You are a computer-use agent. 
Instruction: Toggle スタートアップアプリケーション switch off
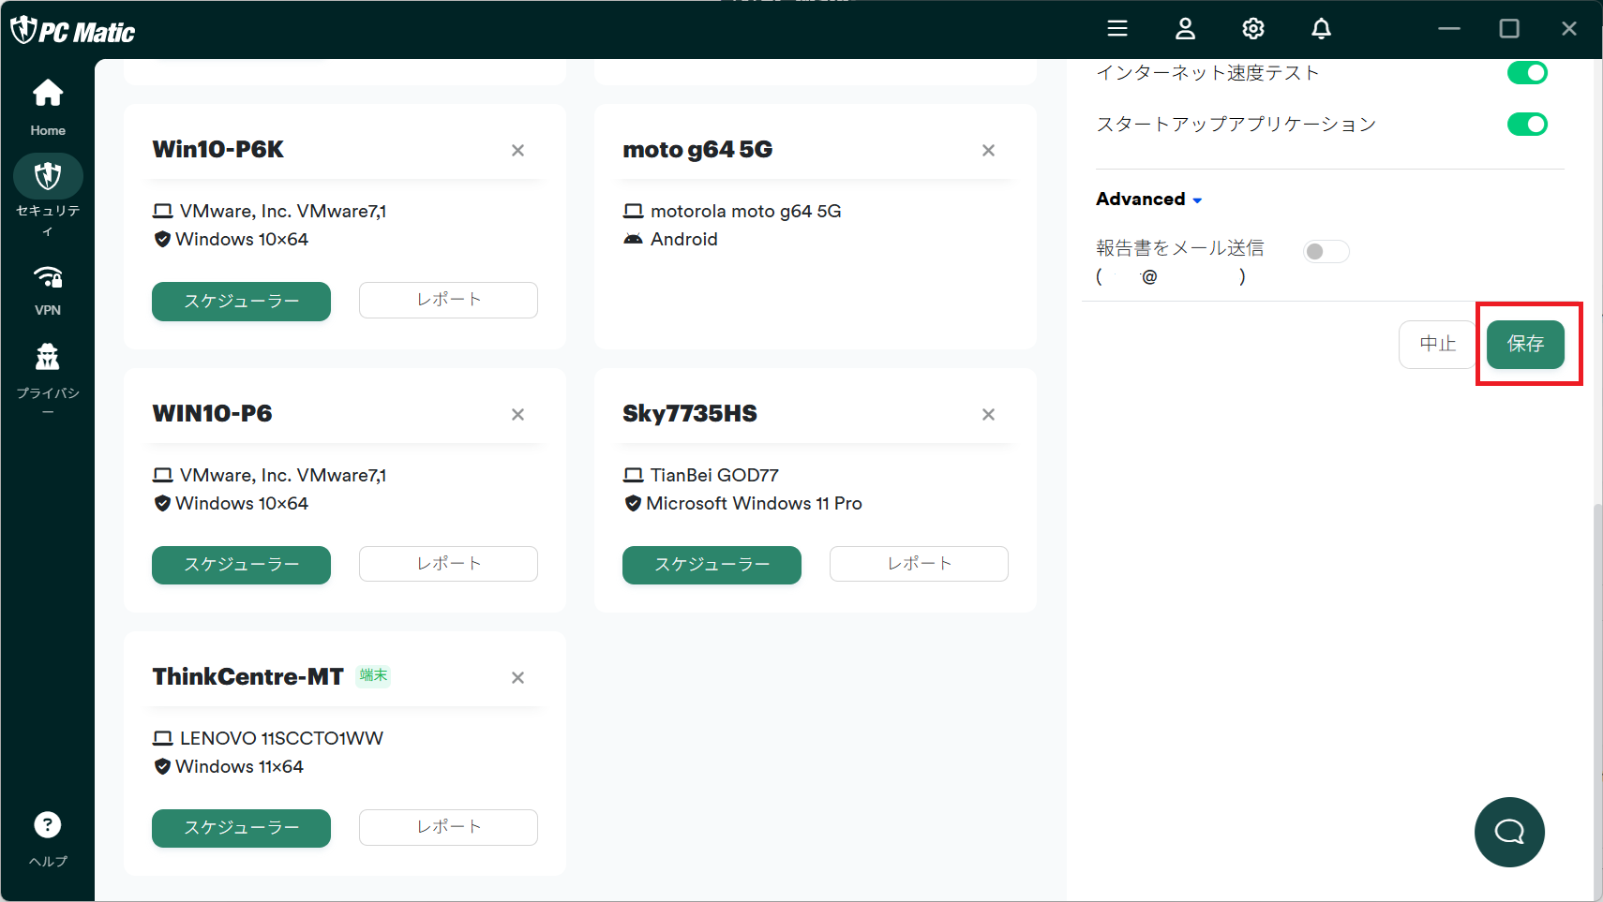pos(1527,124)
